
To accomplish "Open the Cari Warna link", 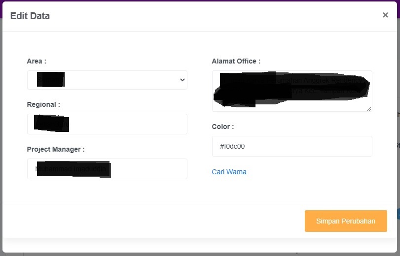I will click(x=229, y=172).
